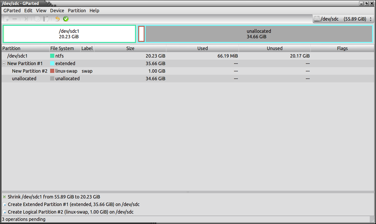Select the /dev/sdc1 partition row
This screenshot has width=376, height=224.
click(188, 56)
